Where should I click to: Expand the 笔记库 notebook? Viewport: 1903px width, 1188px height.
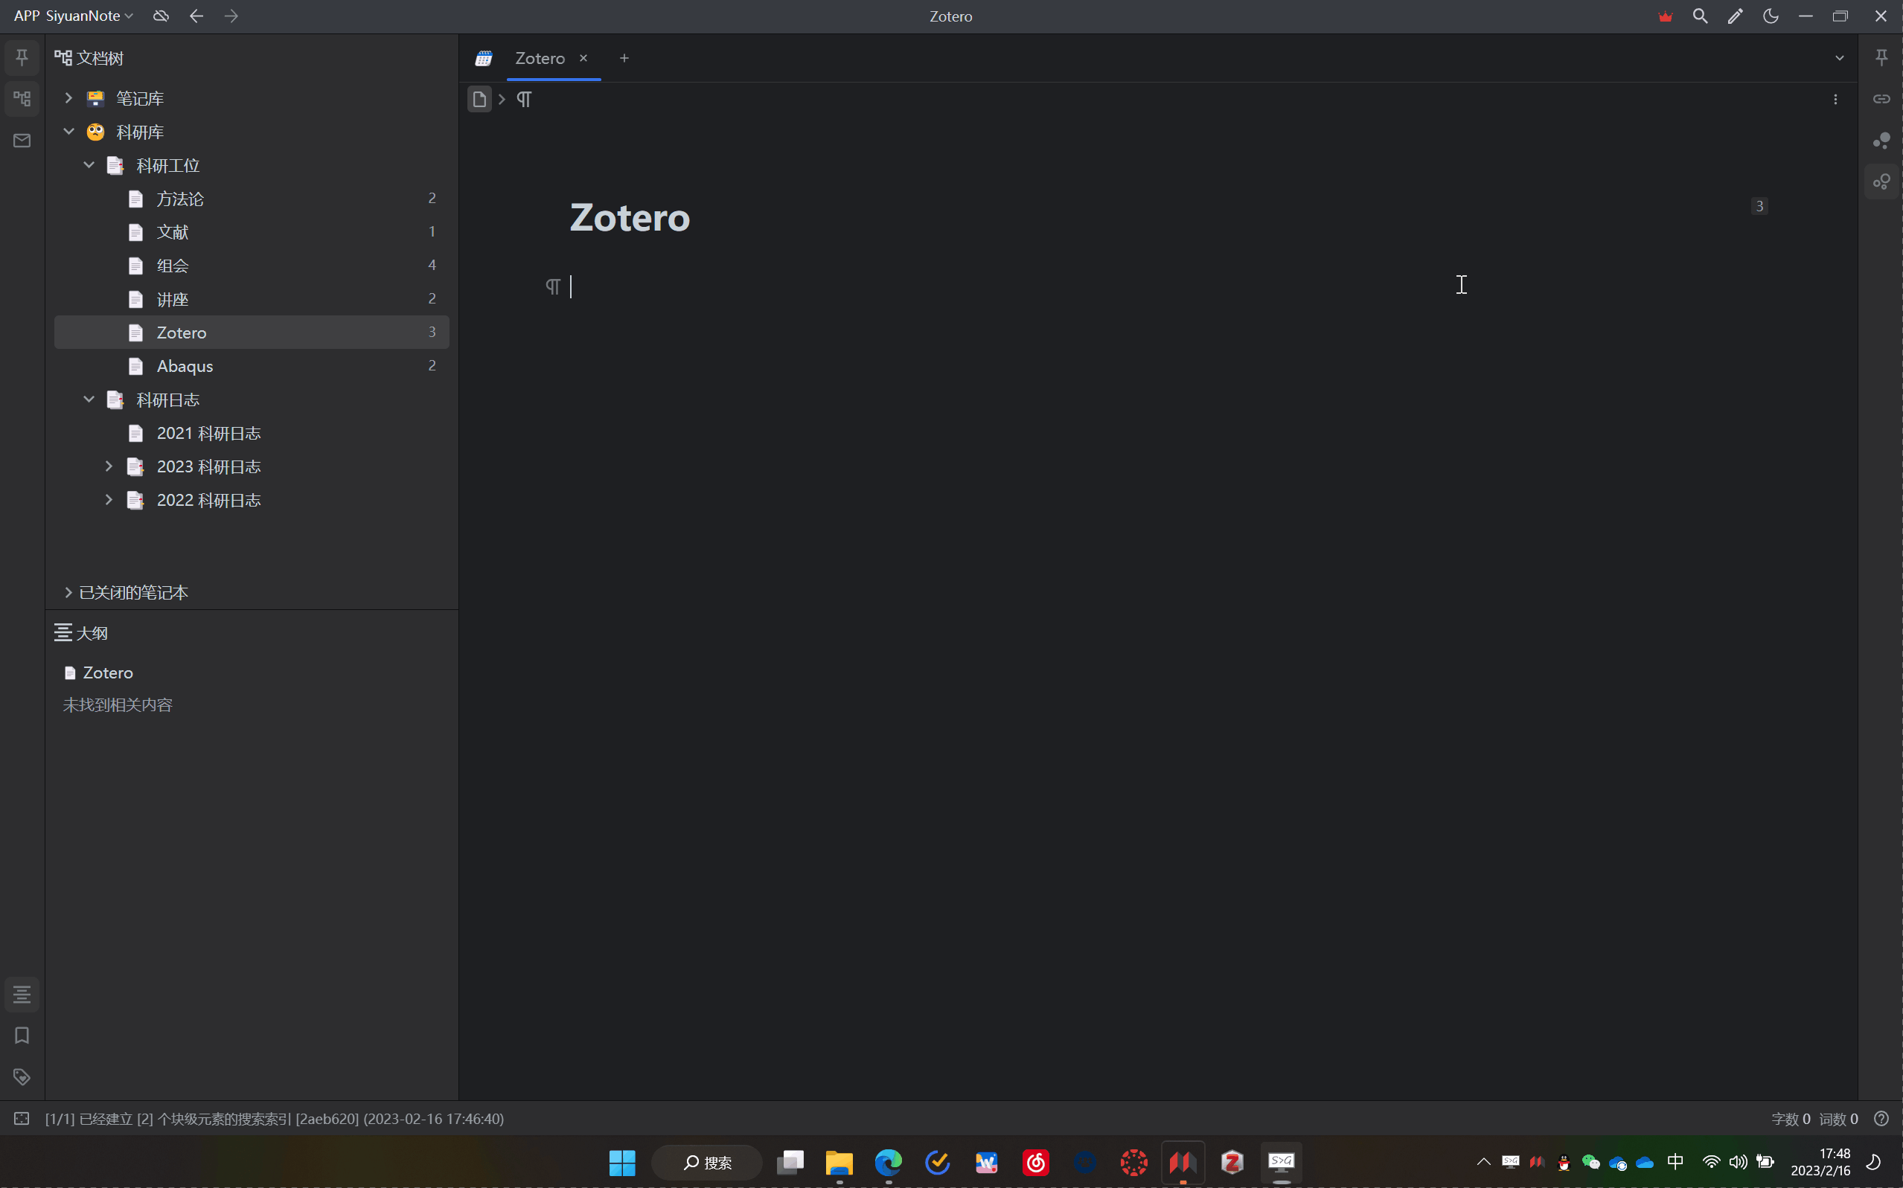click(x=68, y=98)
